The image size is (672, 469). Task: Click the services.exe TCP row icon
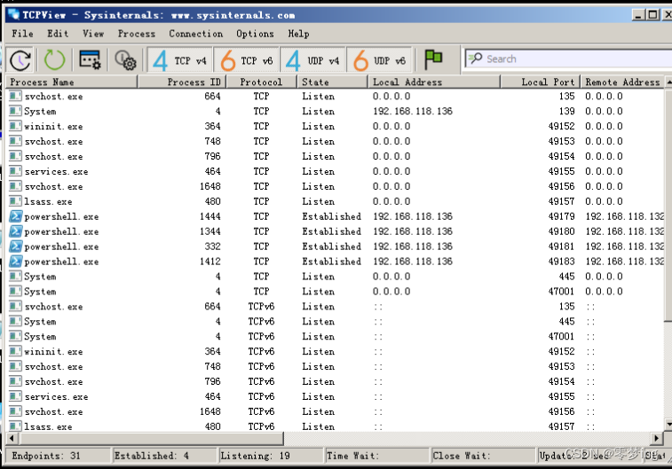pyautogui.click(x=15, y=171)
